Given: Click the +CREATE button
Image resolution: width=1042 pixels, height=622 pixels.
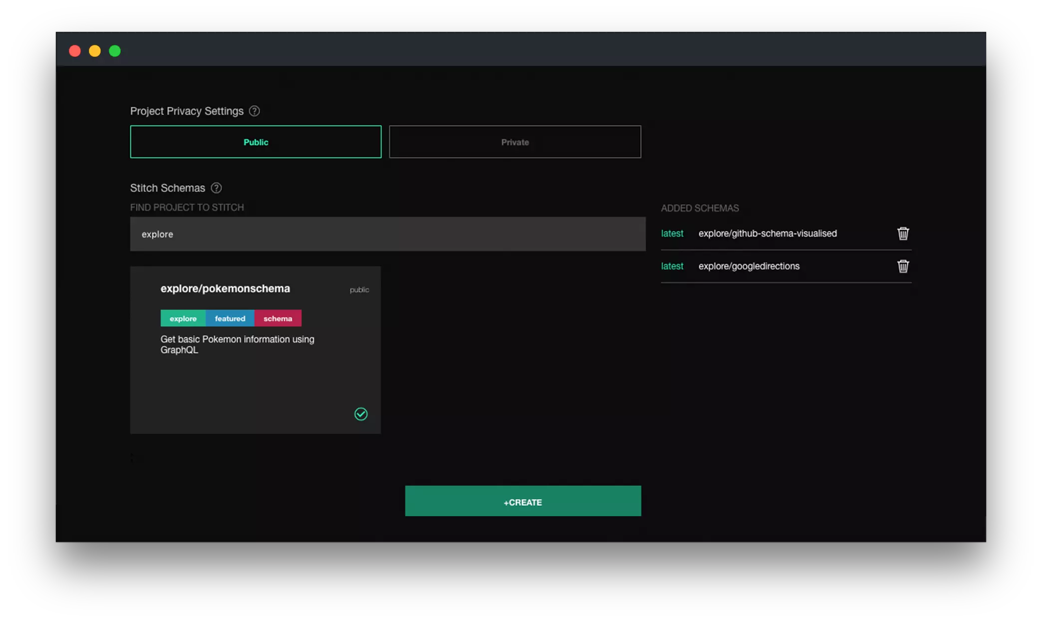Looking at the screenshot, I should (x=523, y=501).
